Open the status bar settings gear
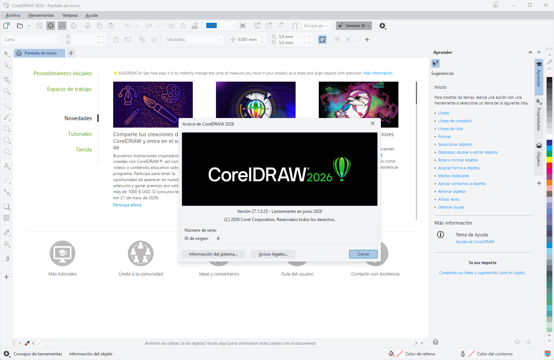Viewport: 554px width, 360px height. 6,354
